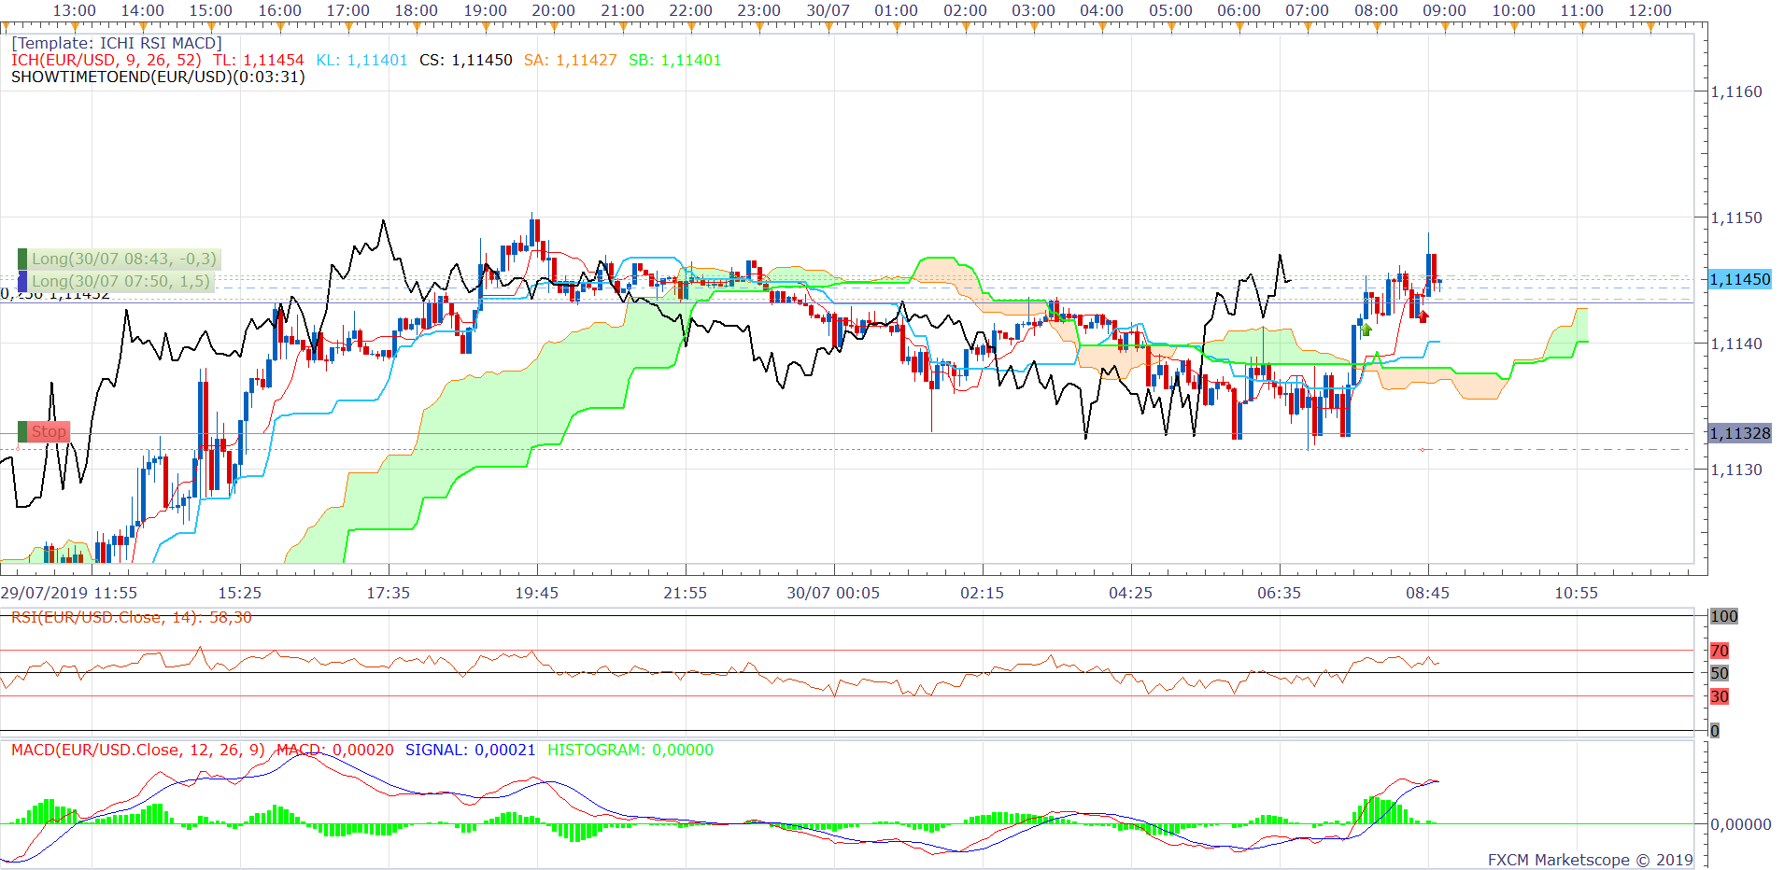This screenshot has height=870, width=1784.
Task: Click the RSI 70 overbought level tag
Action: (1720, 651)
